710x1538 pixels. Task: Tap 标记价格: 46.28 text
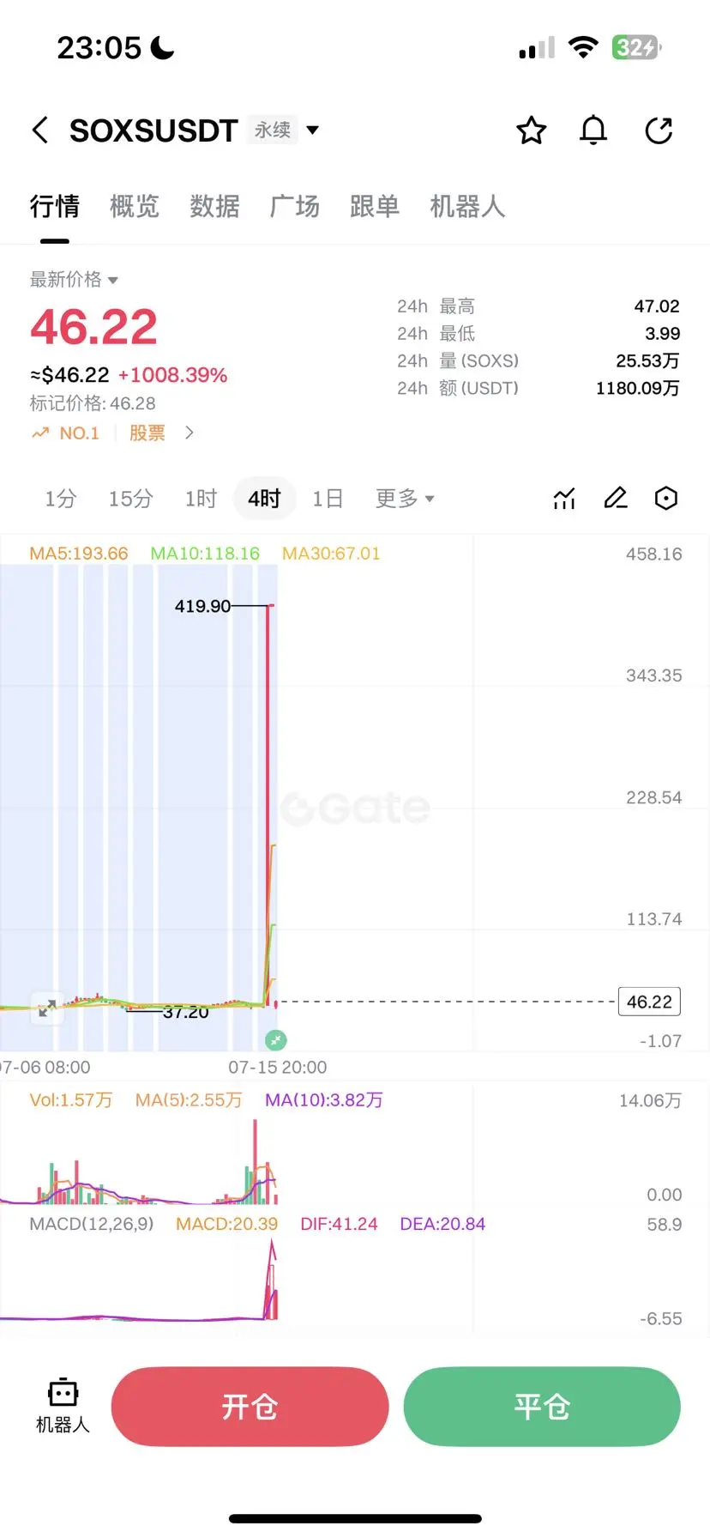pyautogui.click(x=93, y=403)
